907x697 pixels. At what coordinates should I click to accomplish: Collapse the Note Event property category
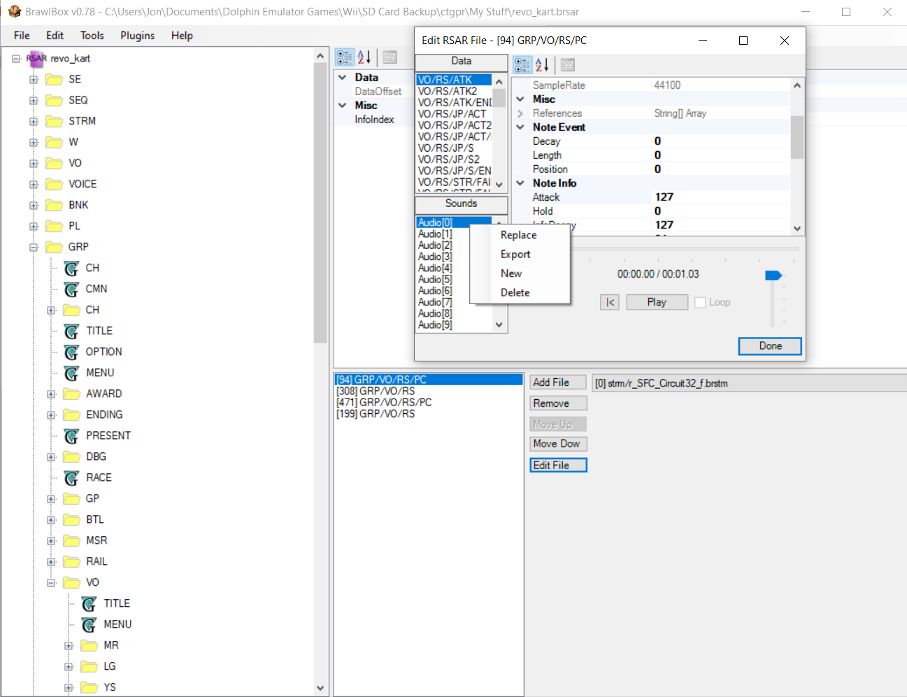click(520, 127)
